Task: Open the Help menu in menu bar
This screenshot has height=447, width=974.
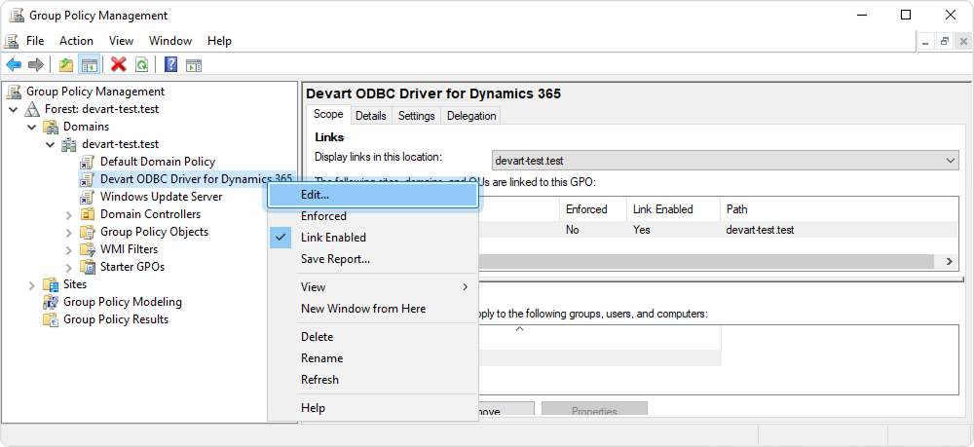Action: [219, 41]
